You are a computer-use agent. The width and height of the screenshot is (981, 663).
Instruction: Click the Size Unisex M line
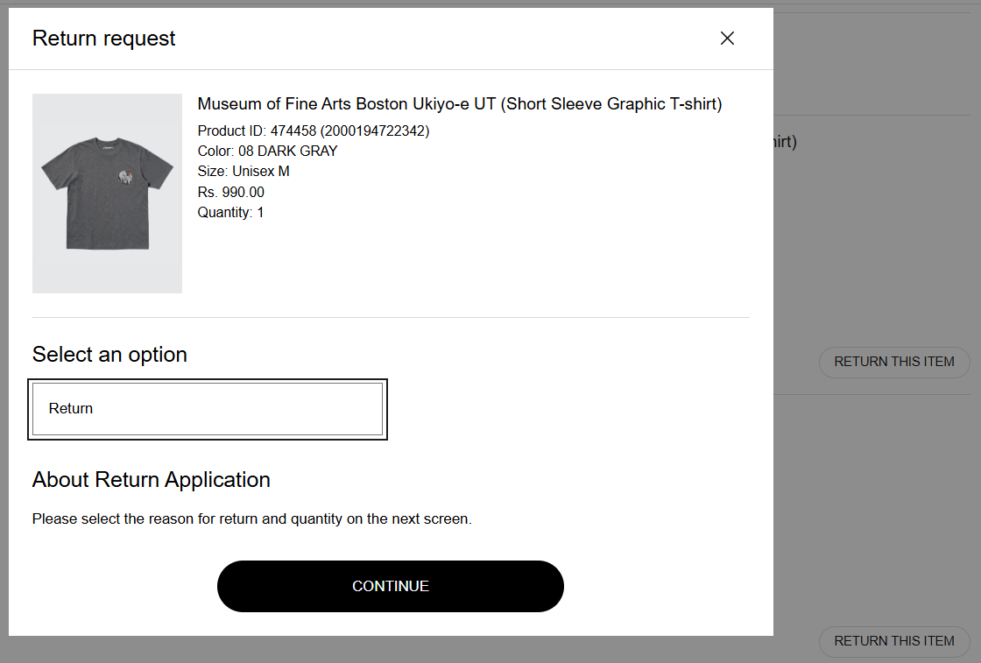coord(243,172)
